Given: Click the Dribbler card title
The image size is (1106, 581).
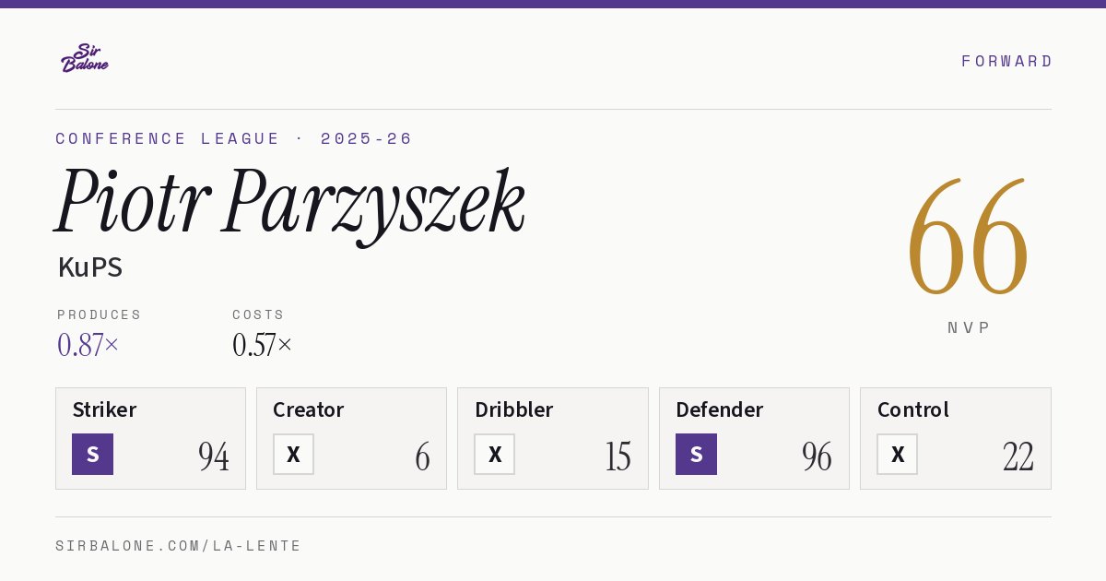Looking at the screenshot, I should pyautogui.click(x=514, y=409).
